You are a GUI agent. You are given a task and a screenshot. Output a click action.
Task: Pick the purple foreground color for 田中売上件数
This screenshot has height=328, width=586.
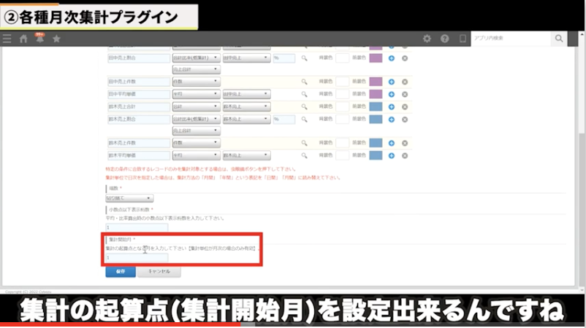tap(376, 82)
